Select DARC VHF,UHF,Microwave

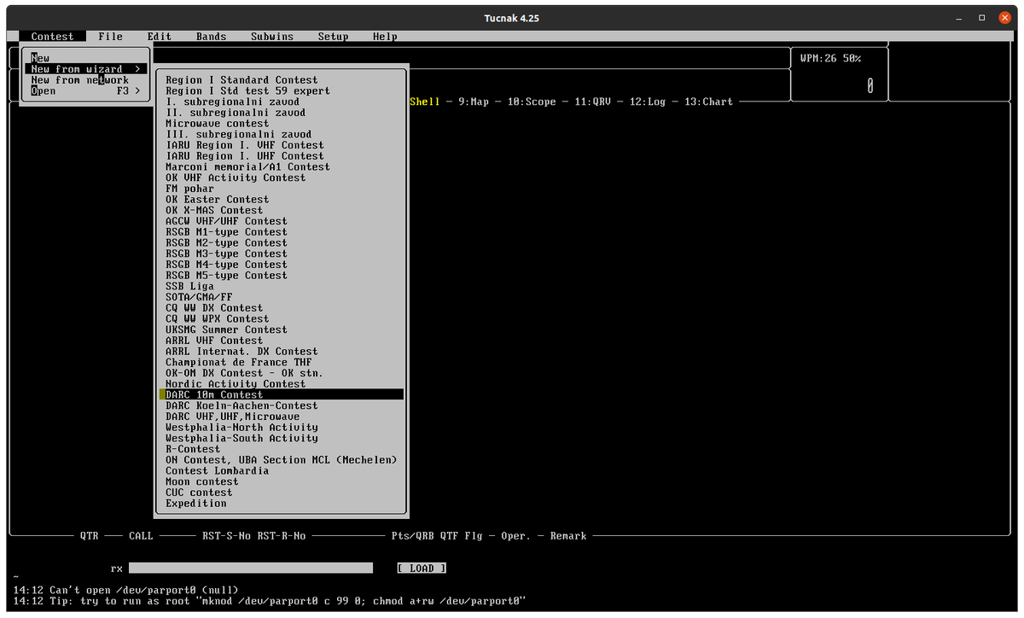click(x=281, y=417)
